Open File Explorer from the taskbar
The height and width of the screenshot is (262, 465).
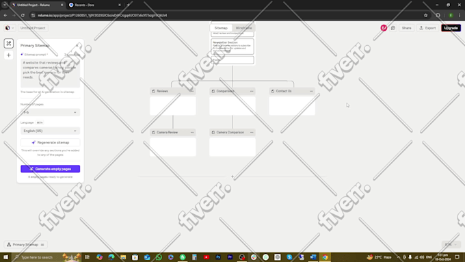coord(123,257)
